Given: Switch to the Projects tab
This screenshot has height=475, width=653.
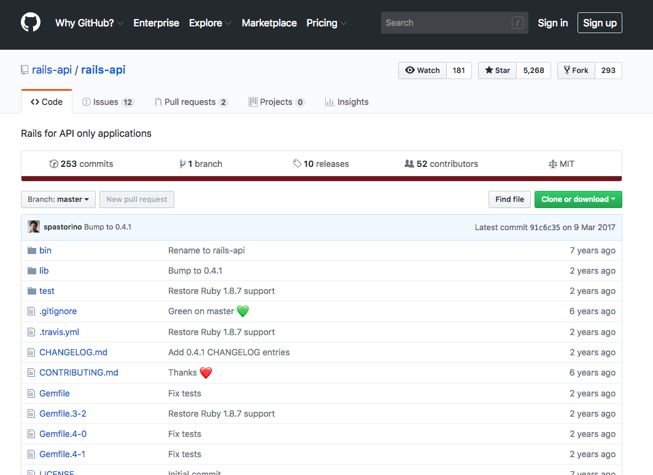Looking at the screenshot, I should (277, 102).
